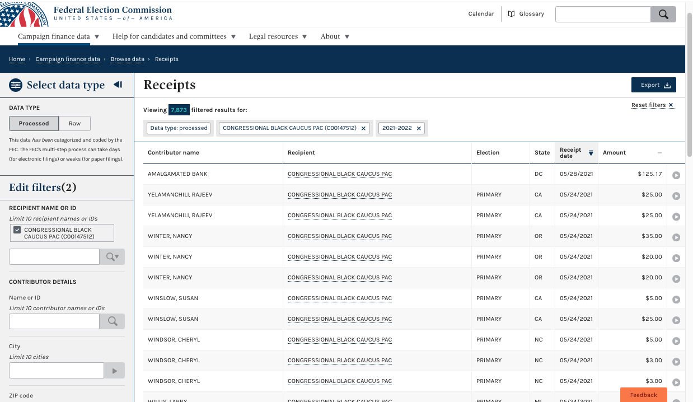Viewport: 693px width, 402px height.
Task: Open the Calendar link
Action: (481, 14)
